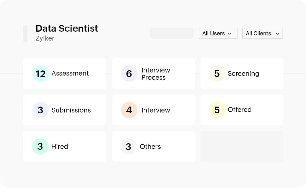
Task: Open the Submissions stage label
Action: 71,110
